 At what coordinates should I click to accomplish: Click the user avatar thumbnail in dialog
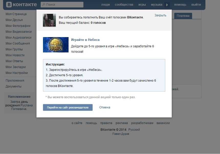[x=49, y=20]
